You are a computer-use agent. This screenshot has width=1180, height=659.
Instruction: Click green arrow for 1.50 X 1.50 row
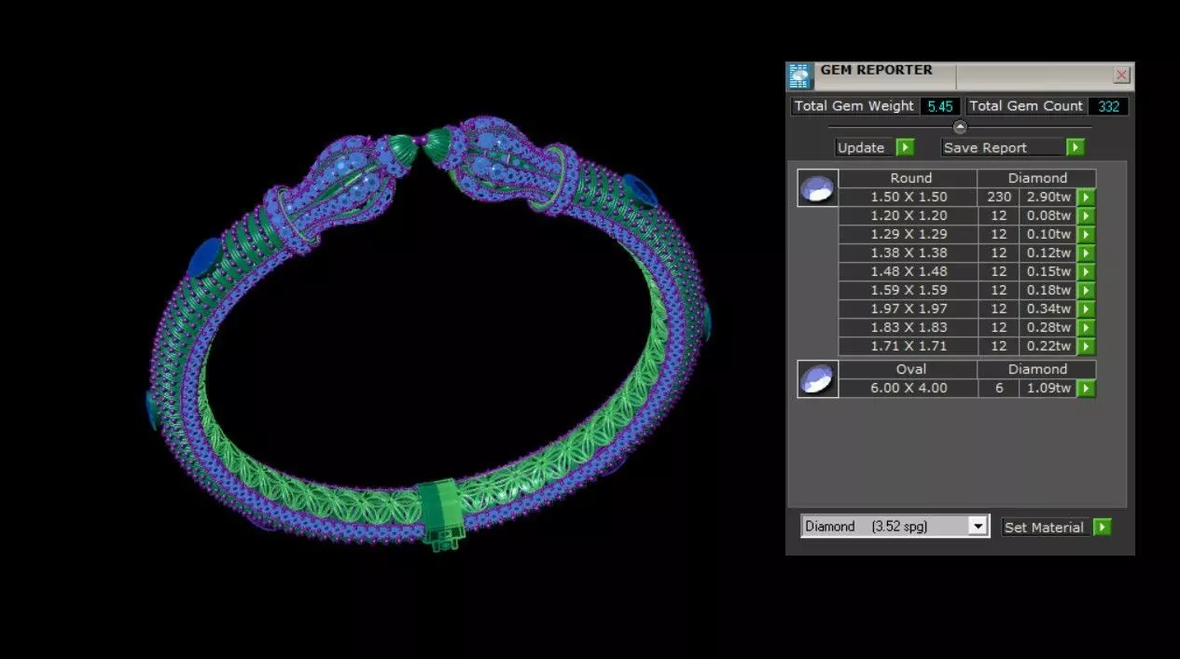point(1086,198)
